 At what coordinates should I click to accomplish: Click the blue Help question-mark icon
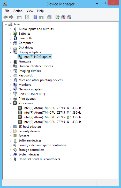35,17
